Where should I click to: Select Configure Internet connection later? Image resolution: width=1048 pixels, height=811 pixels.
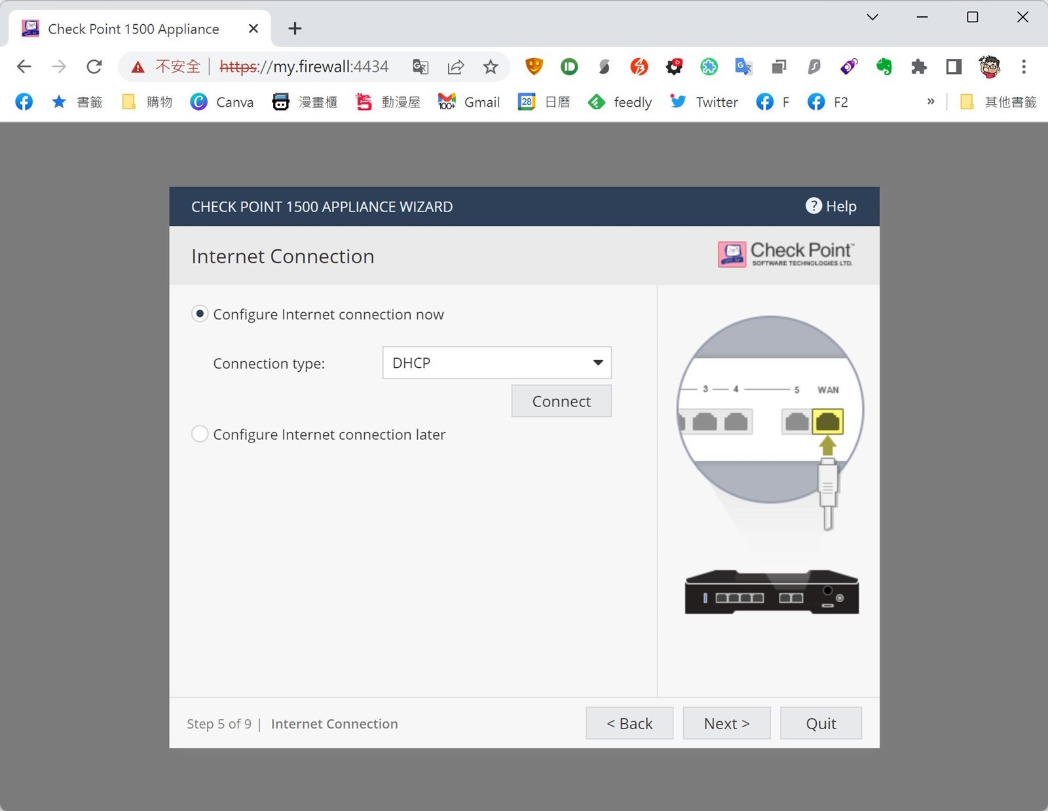pyautogui.click(x=200, y=434)
